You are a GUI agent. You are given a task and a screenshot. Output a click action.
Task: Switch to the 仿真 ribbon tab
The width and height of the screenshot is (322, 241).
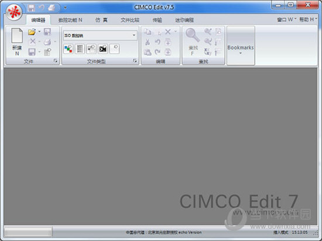(x=101, y=20)
